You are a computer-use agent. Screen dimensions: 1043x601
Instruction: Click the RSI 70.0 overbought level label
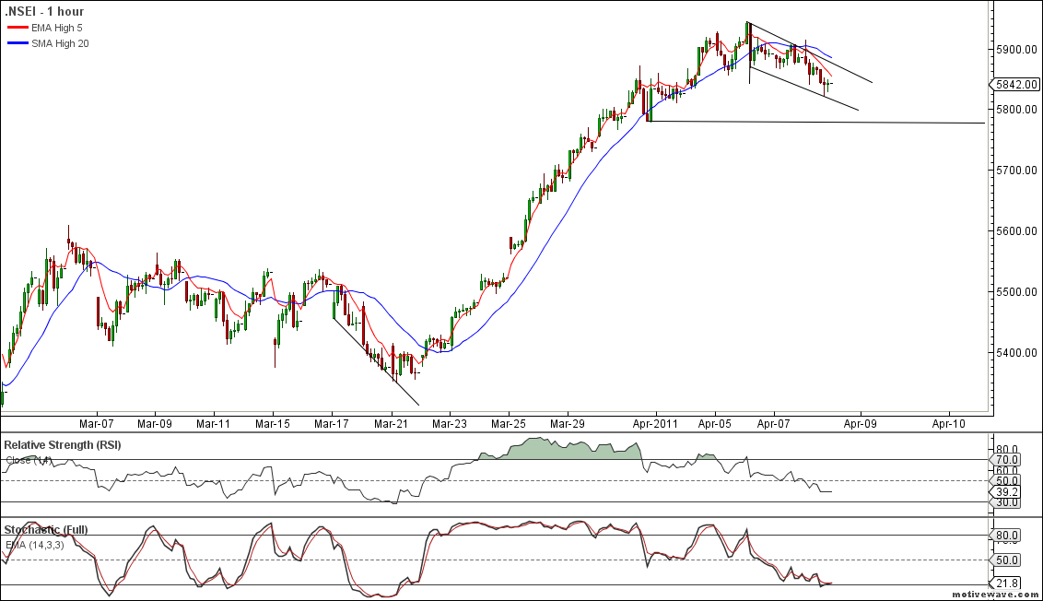coord(1007,459)
